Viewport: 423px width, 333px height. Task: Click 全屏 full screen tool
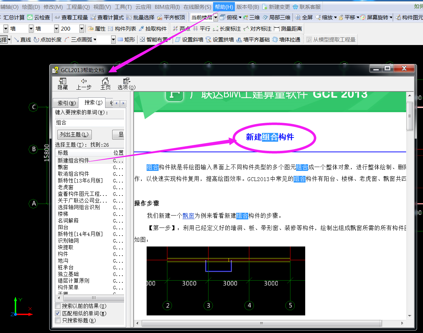304,17
